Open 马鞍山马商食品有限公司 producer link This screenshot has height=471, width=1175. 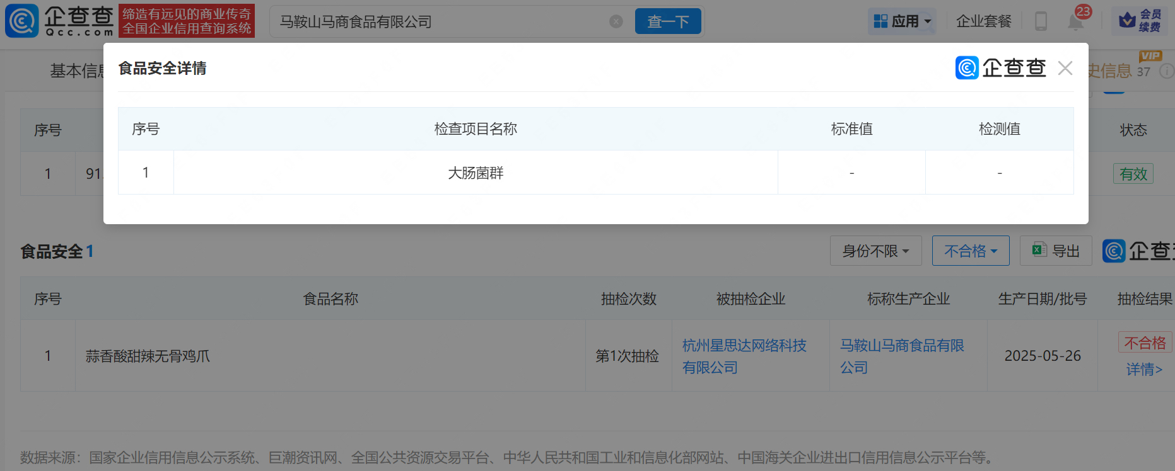pos(902,356)
